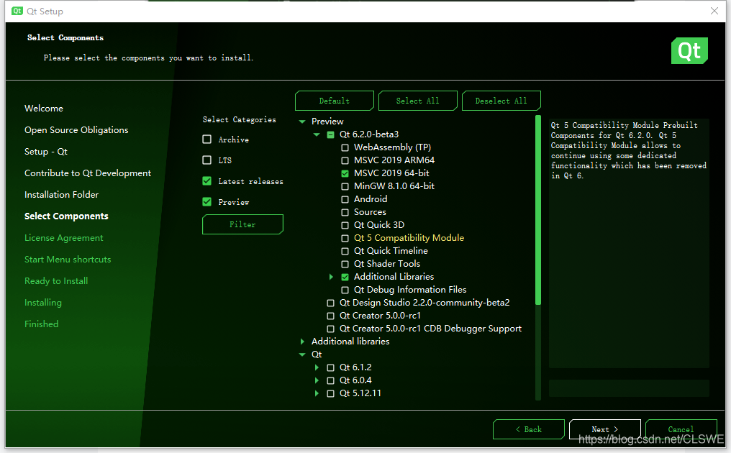This screenshot has width=731, height=453.
Task: Close the Qt Setup window
Action: tap(714, 11)
